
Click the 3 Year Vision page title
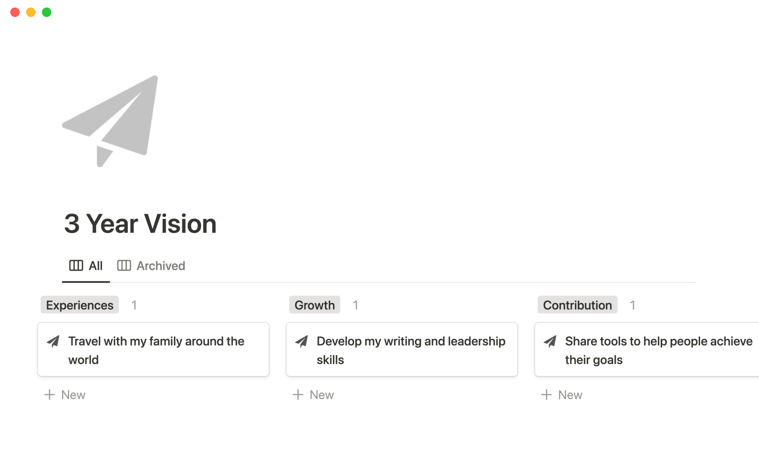140,224
